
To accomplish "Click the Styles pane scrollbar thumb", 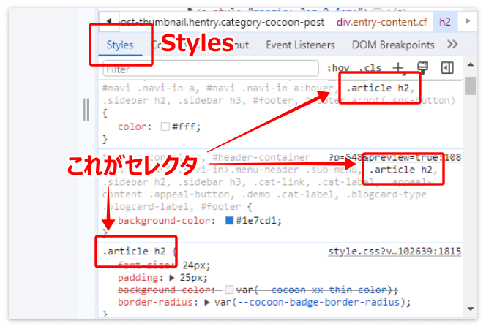I will pos(471,86).
